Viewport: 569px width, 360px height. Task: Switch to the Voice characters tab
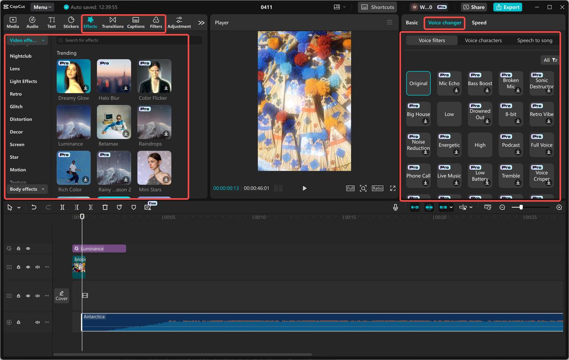point(483,40)
